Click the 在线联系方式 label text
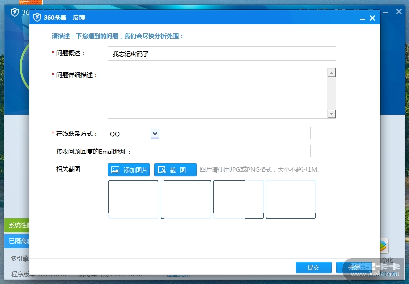409x284 pixels. pos(76,134)
